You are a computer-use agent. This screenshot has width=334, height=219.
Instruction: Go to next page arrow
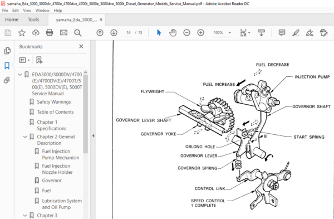click(x=114, y=33)
